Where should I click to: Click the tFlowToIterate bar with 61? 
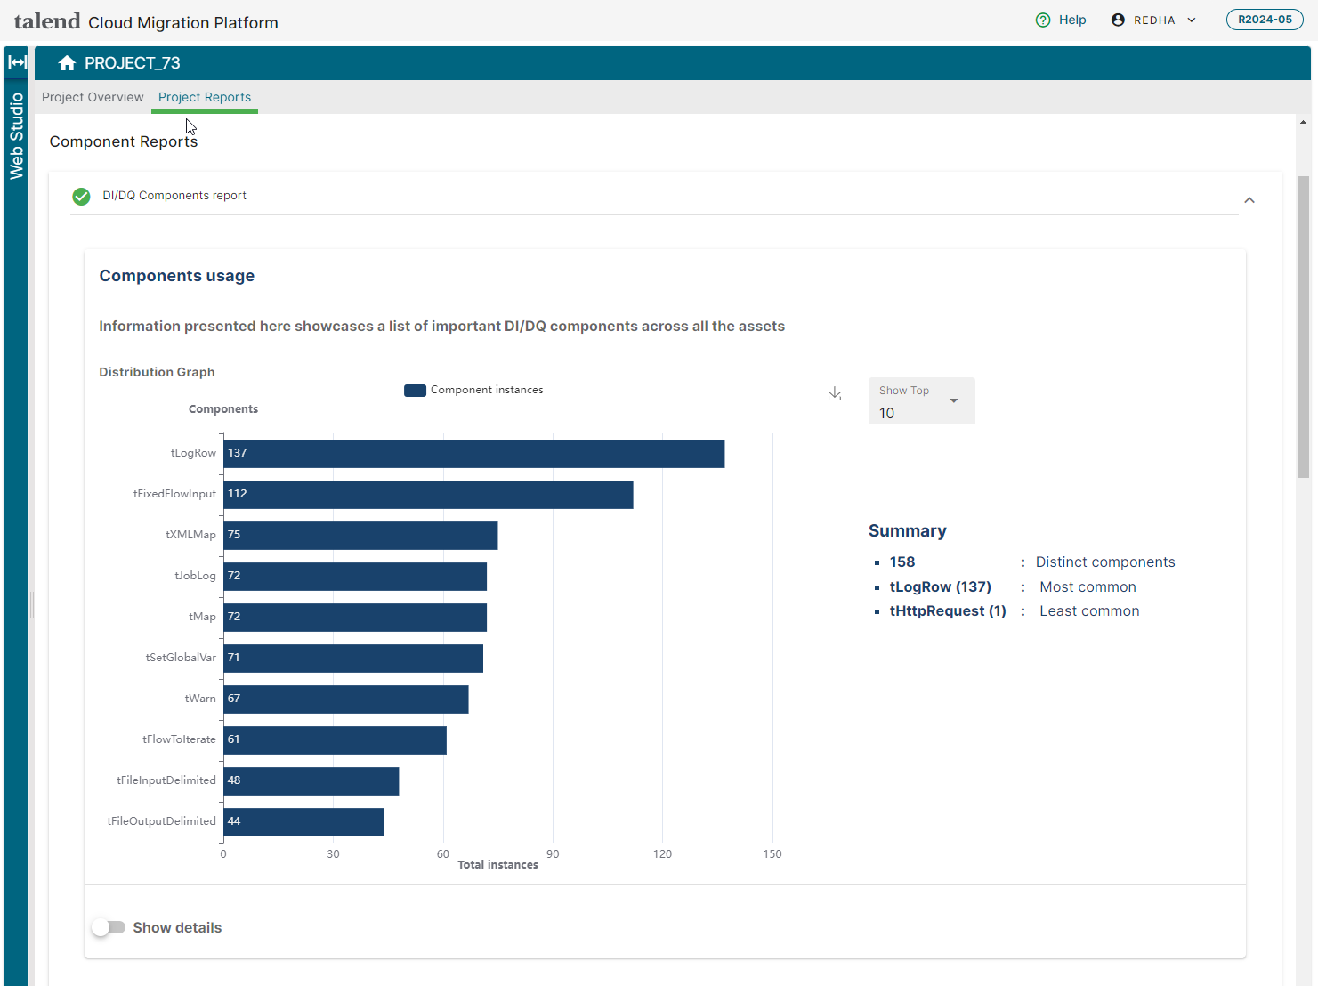tap(336, 740)
